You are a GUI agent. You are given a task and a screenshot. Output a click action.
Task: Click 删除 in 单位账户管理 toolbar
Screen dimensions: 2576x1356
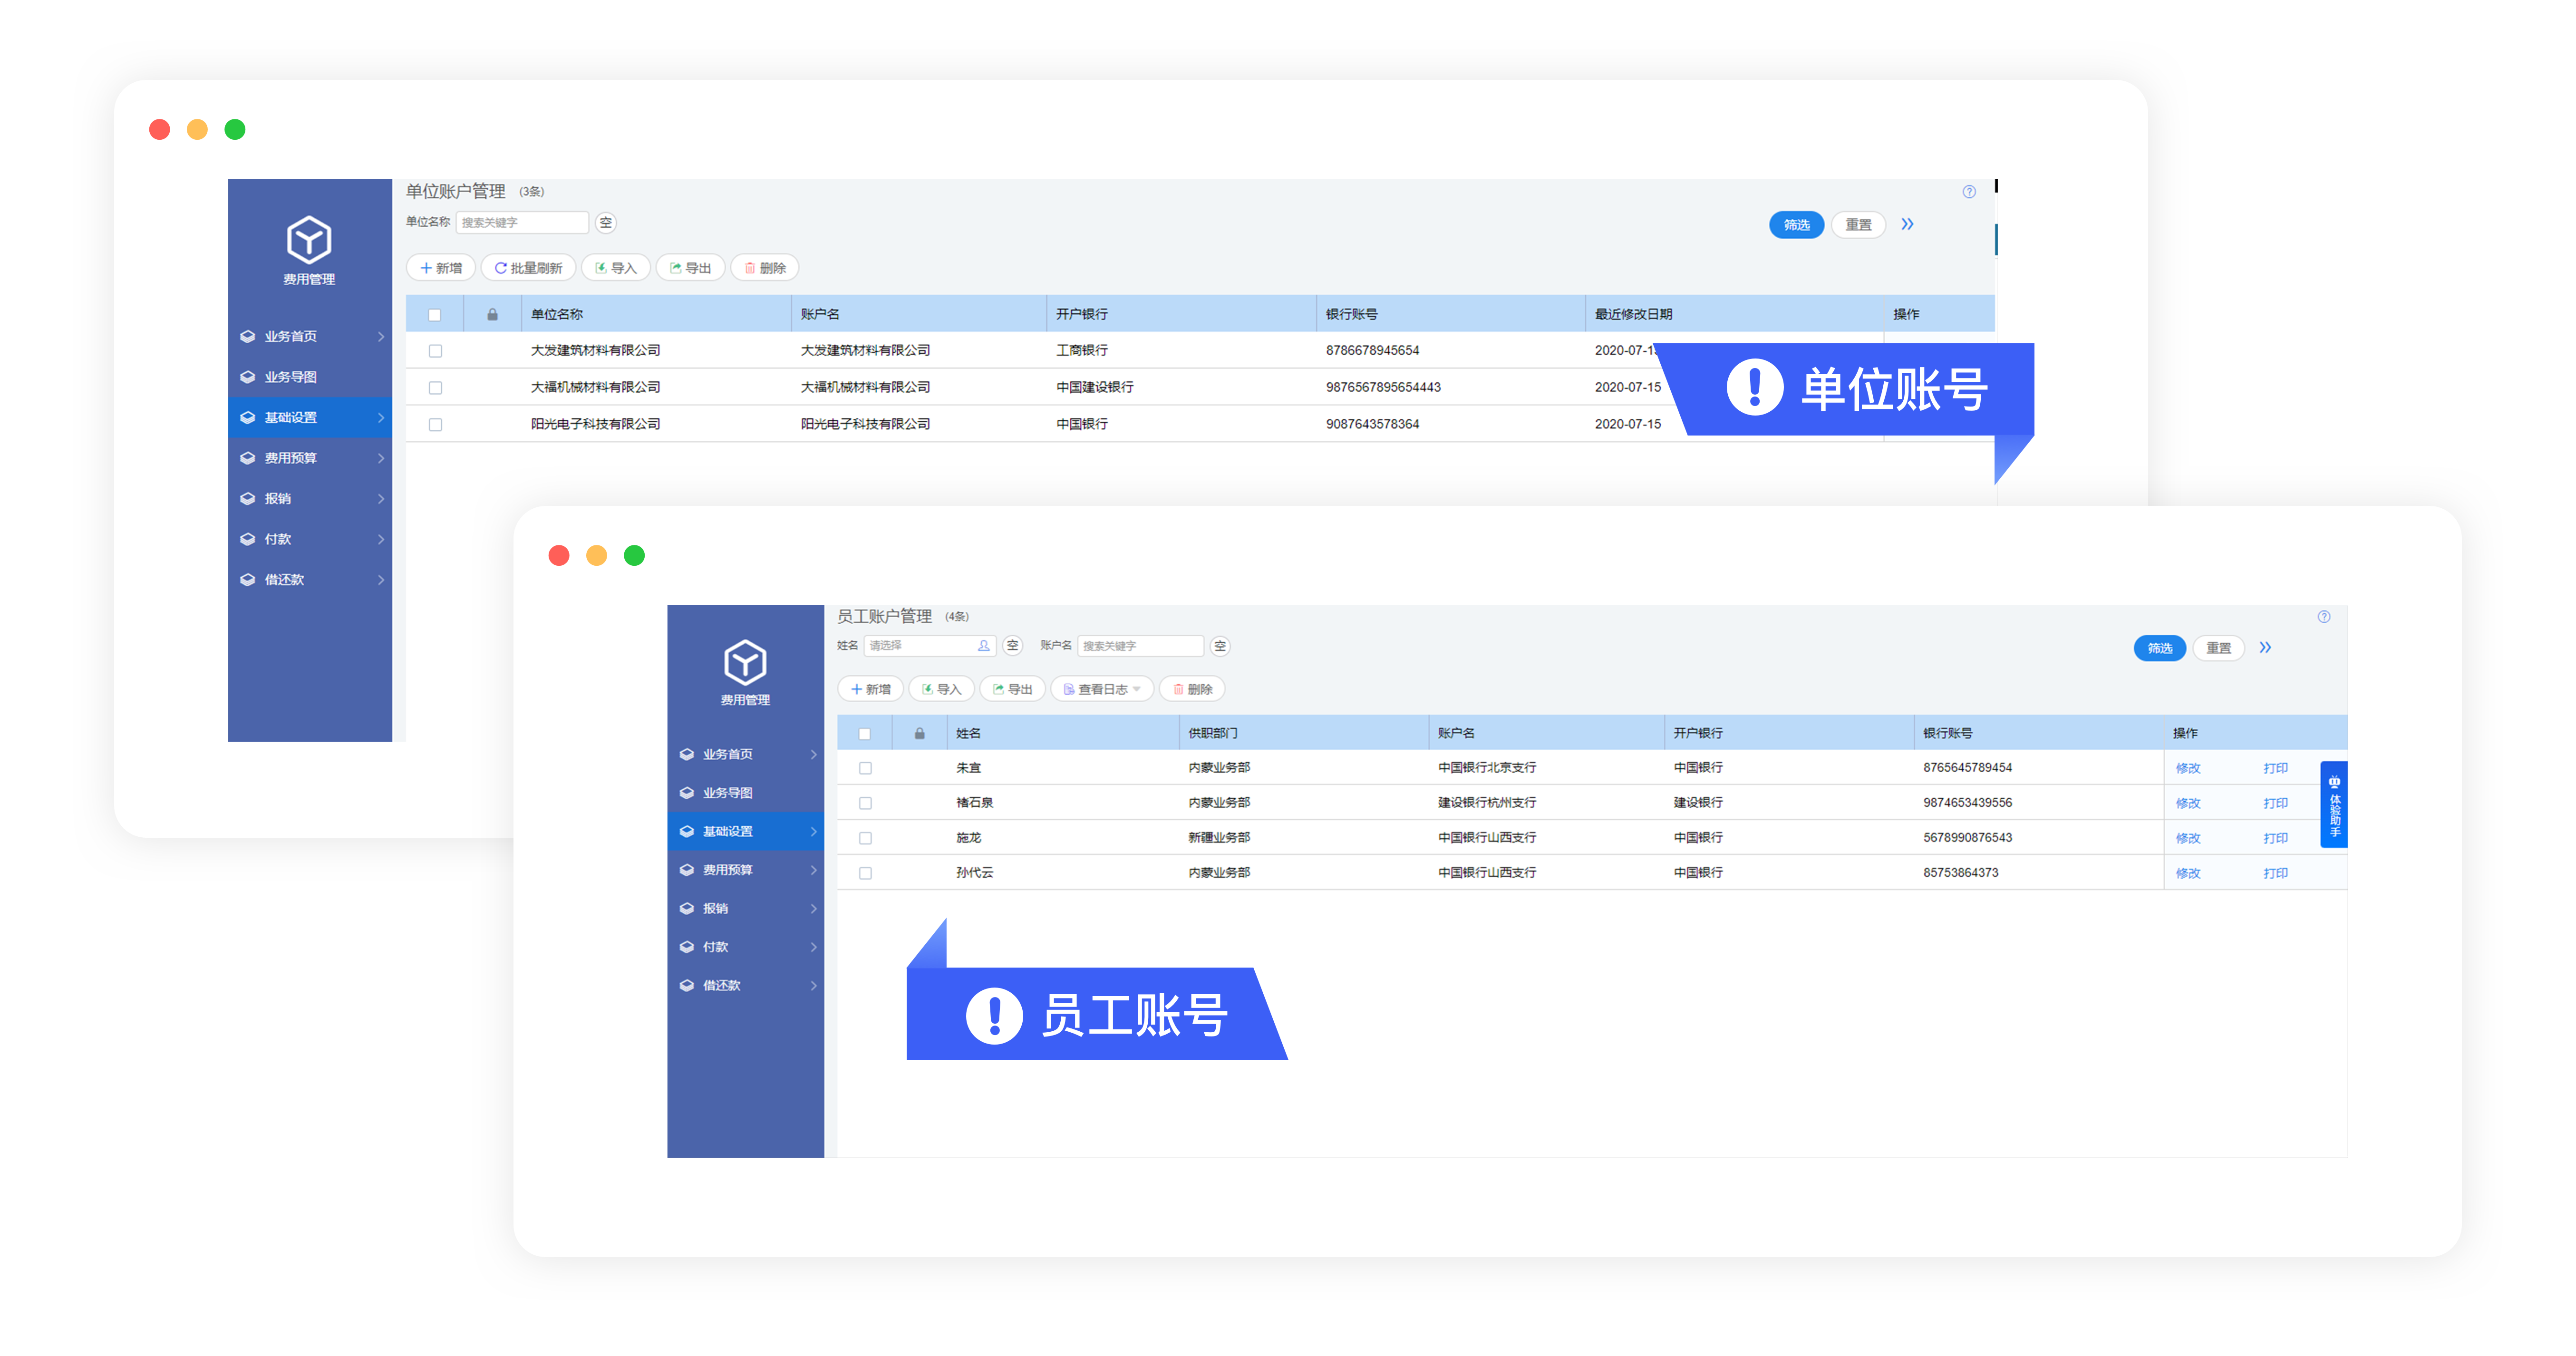(x=765, y=268)
